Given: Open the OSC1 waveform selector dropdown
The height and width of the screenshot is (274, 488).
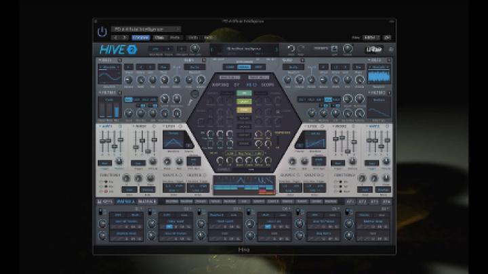Looking at the screenshot, I should coord(110,67).
